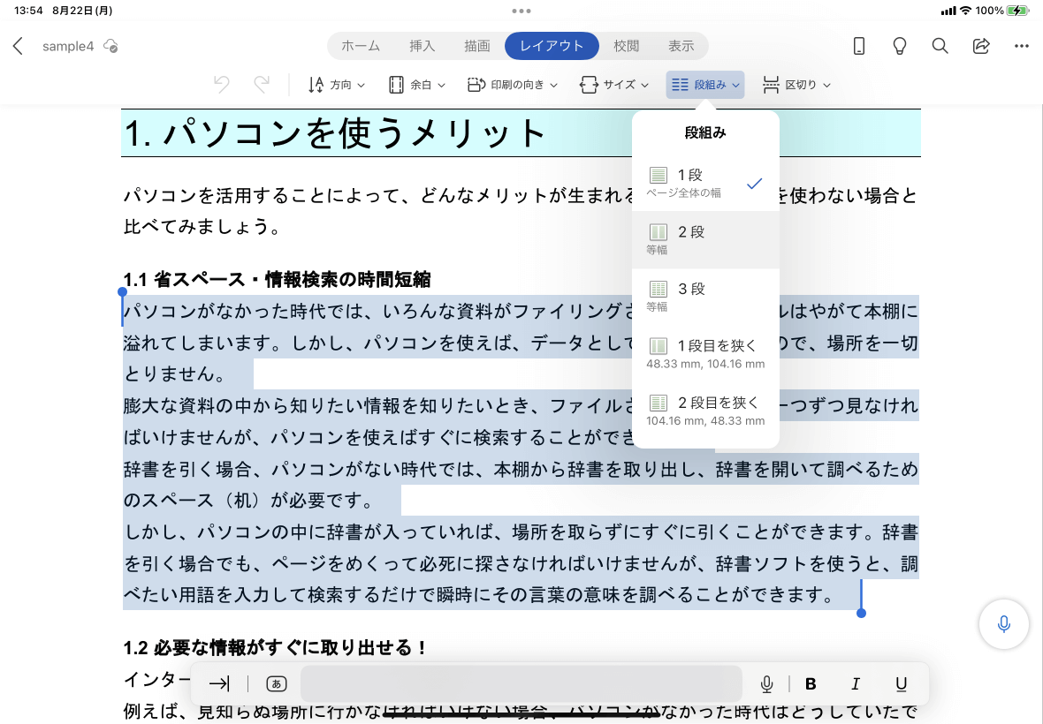Image resolution: width=1043 pixels, height=724 pixels.
Task: Tap the あ keyboard language icon
Action: (x=276, y=683)
